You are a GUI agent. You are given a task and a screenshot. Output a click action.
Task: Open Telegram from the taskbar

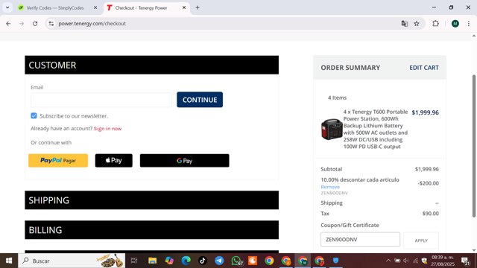(219, 261)
